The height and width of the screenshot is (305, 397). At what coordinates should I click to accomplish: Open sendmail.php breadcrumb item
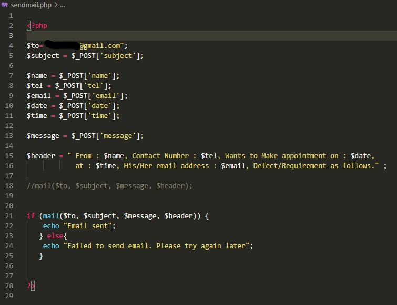point(31,5)
